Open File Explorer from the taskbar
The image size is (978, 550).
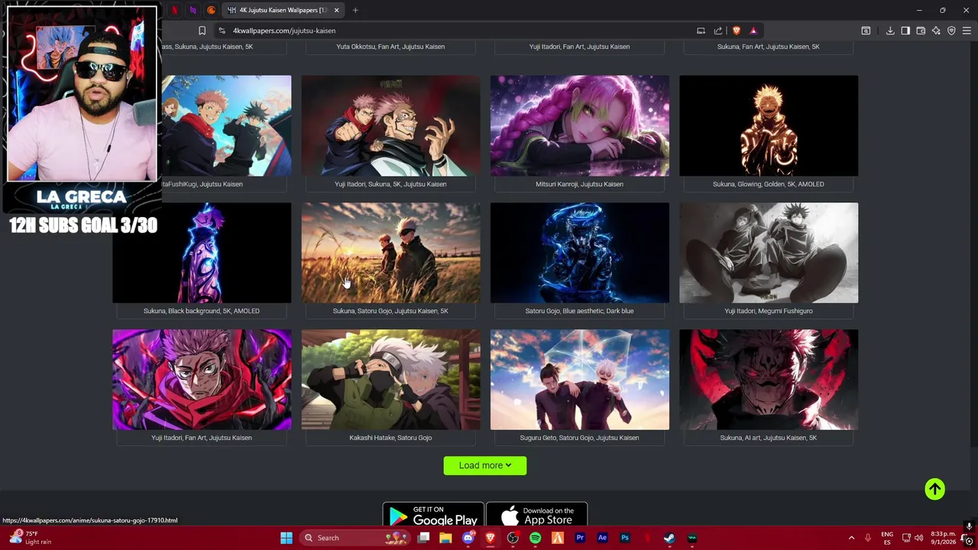point(445,538)
